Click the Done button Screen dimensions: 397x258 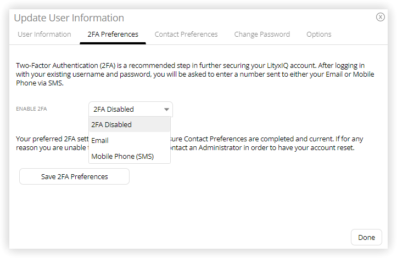pos(366,237)
